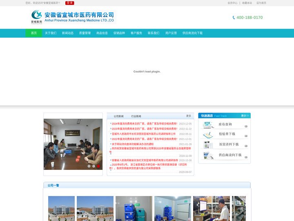Click the 'Couldn't load plugin.' placeholder
The height and width of the screenshot is (221, 294).
(x=147, y=71)
